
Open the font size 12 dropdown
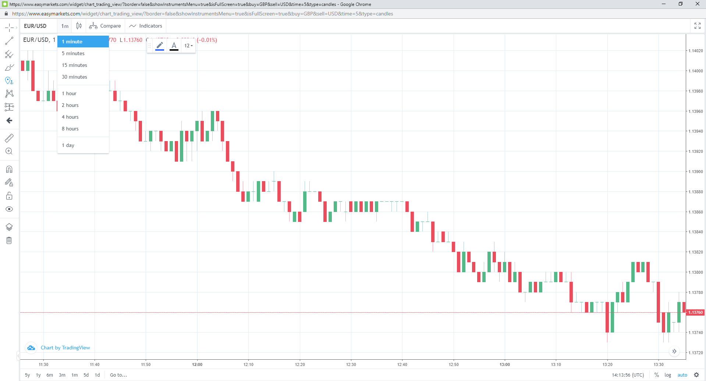tap(188, 46)
